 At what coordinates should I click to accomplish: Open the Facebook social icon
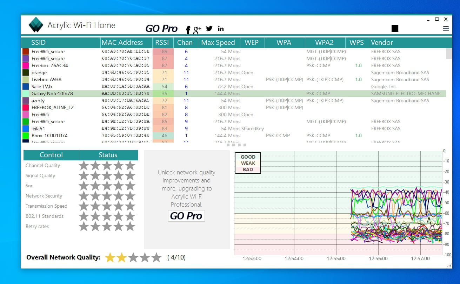[188, 30]
